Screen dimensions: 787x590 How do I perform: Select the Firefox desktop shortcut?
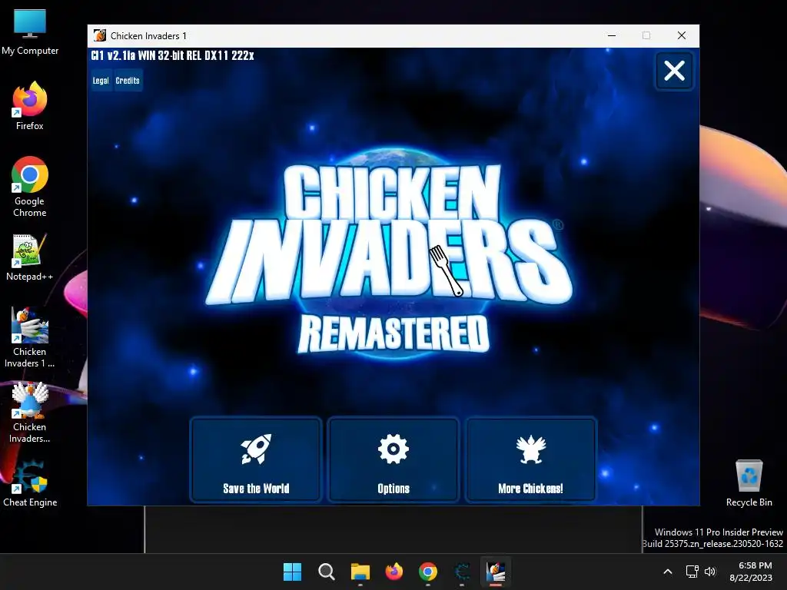30,106
